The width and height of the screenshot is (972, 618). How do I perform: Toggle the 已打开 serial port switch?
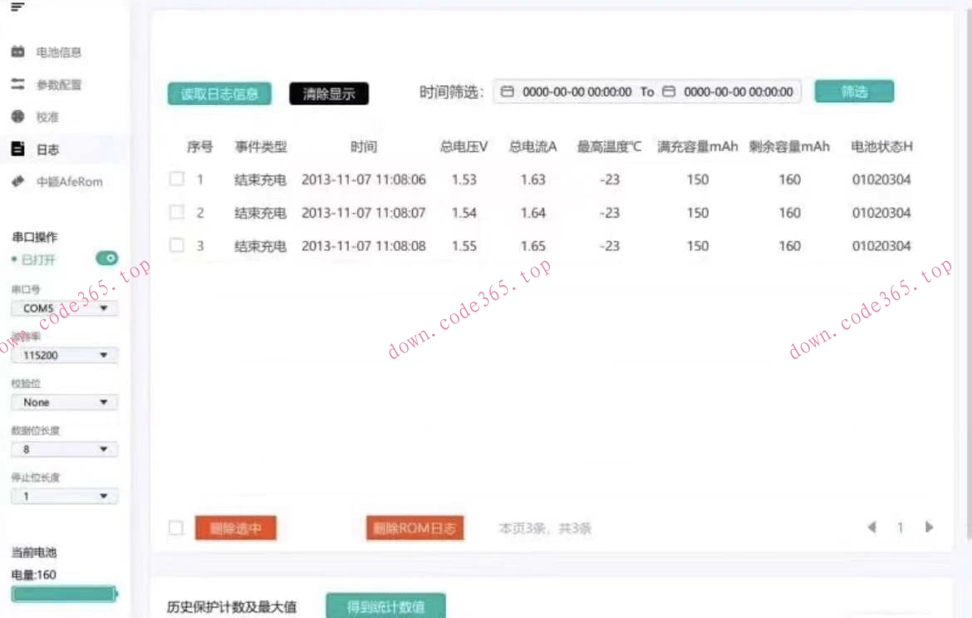coord(106,258)
